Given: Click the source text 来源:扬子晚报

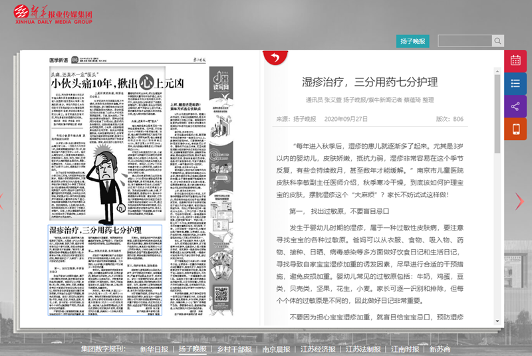Looking at the screenshot, I should coord(296,119).
